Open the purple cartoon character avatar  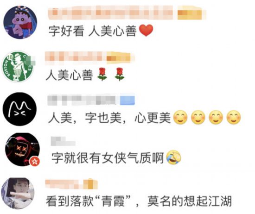[x=20, y=22]
